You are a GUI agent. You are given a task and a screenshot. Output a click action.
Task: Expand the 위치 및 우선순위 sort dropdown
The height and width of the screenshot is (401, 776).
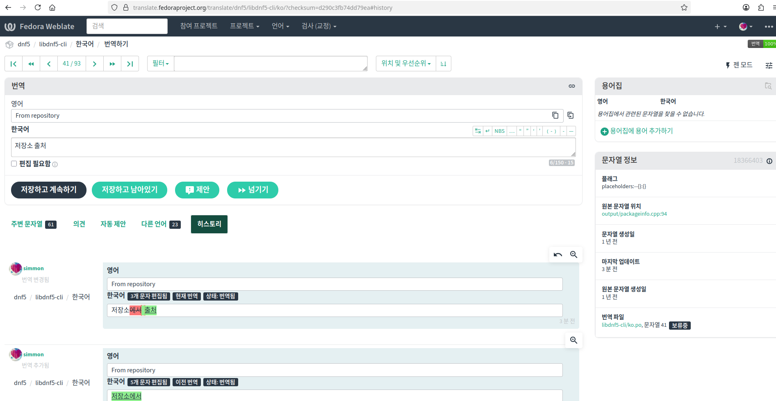pos(406,64)
